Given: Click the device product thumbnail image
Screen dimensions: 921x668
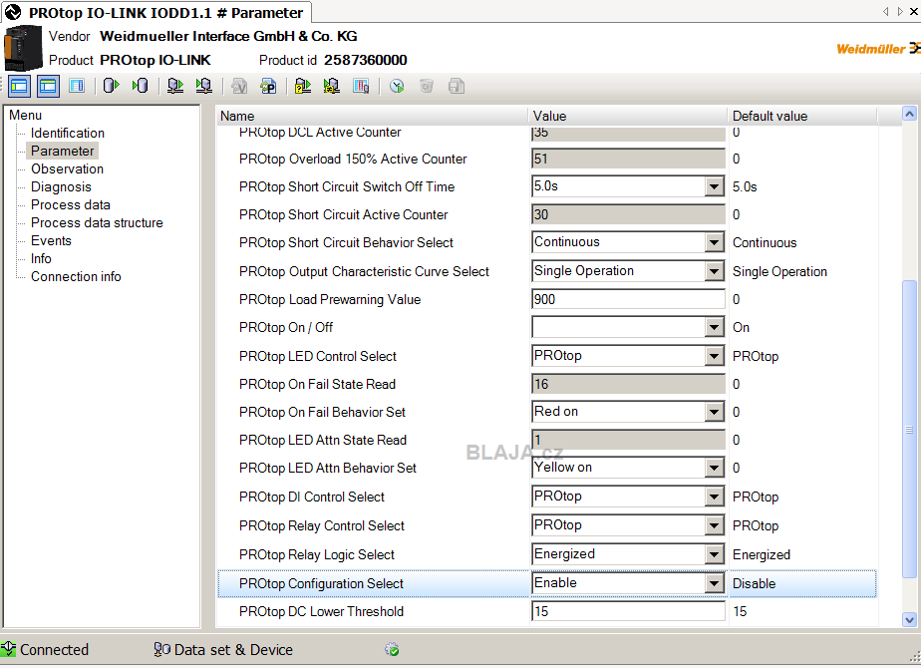Looking at the screenshot, I should click(23, 49).
